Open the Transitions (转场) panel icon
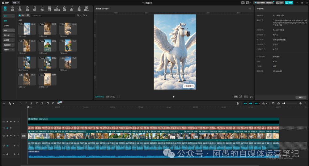The image size is (309, 166). pos(42,8)
